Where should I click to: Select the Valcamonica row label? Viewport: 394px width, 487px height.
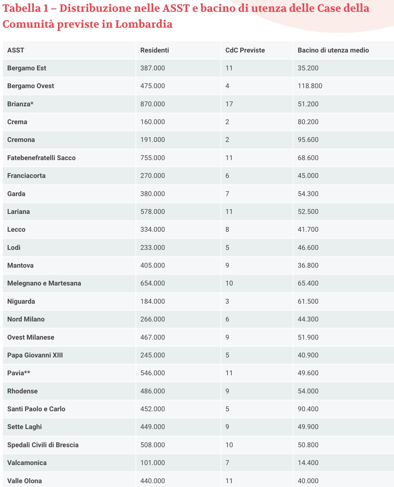point(27,463)
